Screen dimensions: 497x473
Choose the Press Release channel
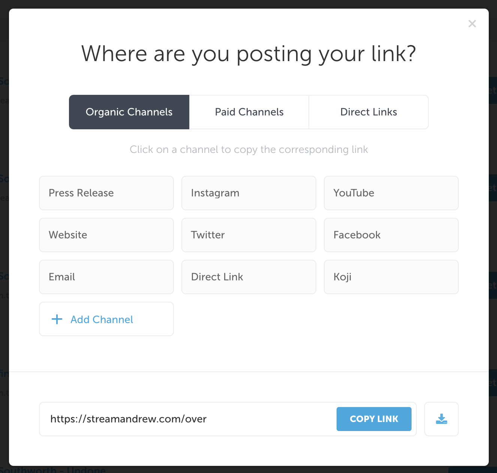(x=106, y=193)
